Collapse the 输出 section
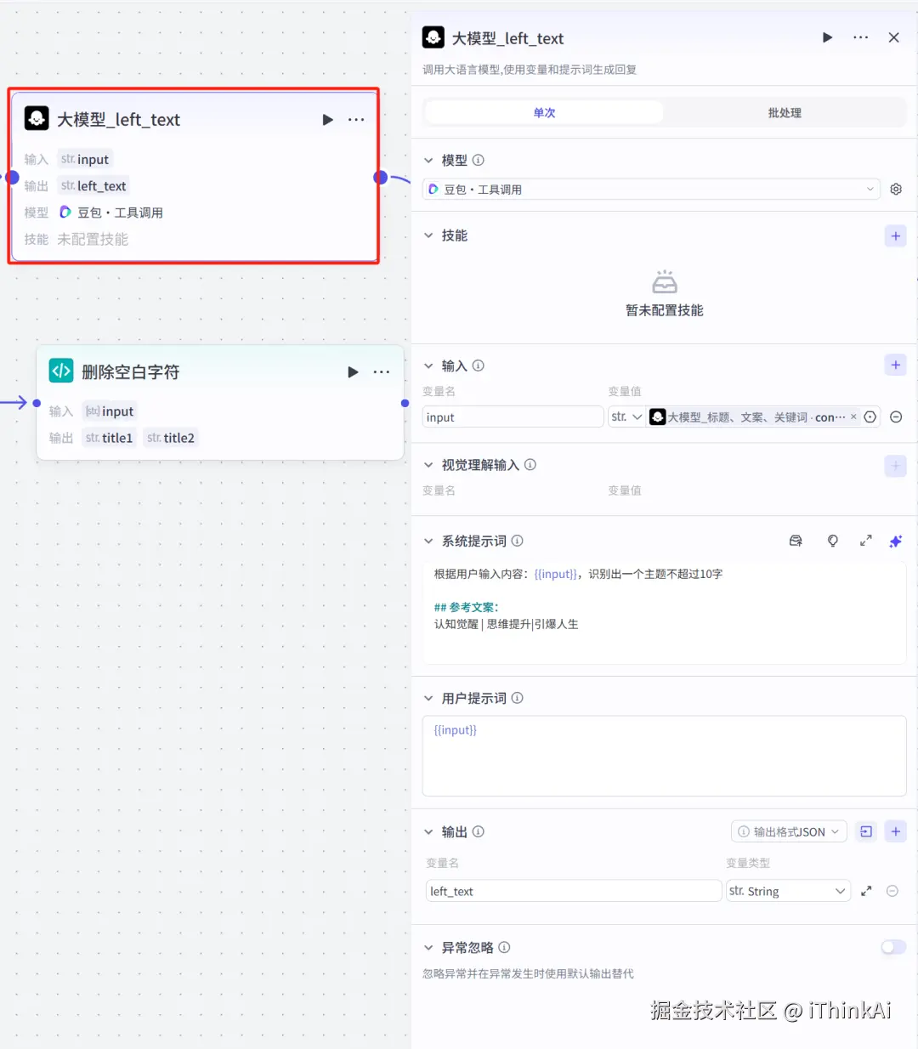The image size is (918, 1049). point(428,832)
